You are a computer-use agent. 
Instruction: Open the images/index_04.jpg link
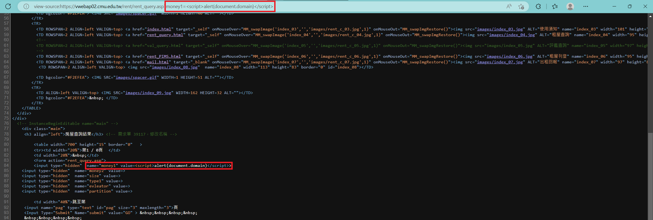coord(512,35)
